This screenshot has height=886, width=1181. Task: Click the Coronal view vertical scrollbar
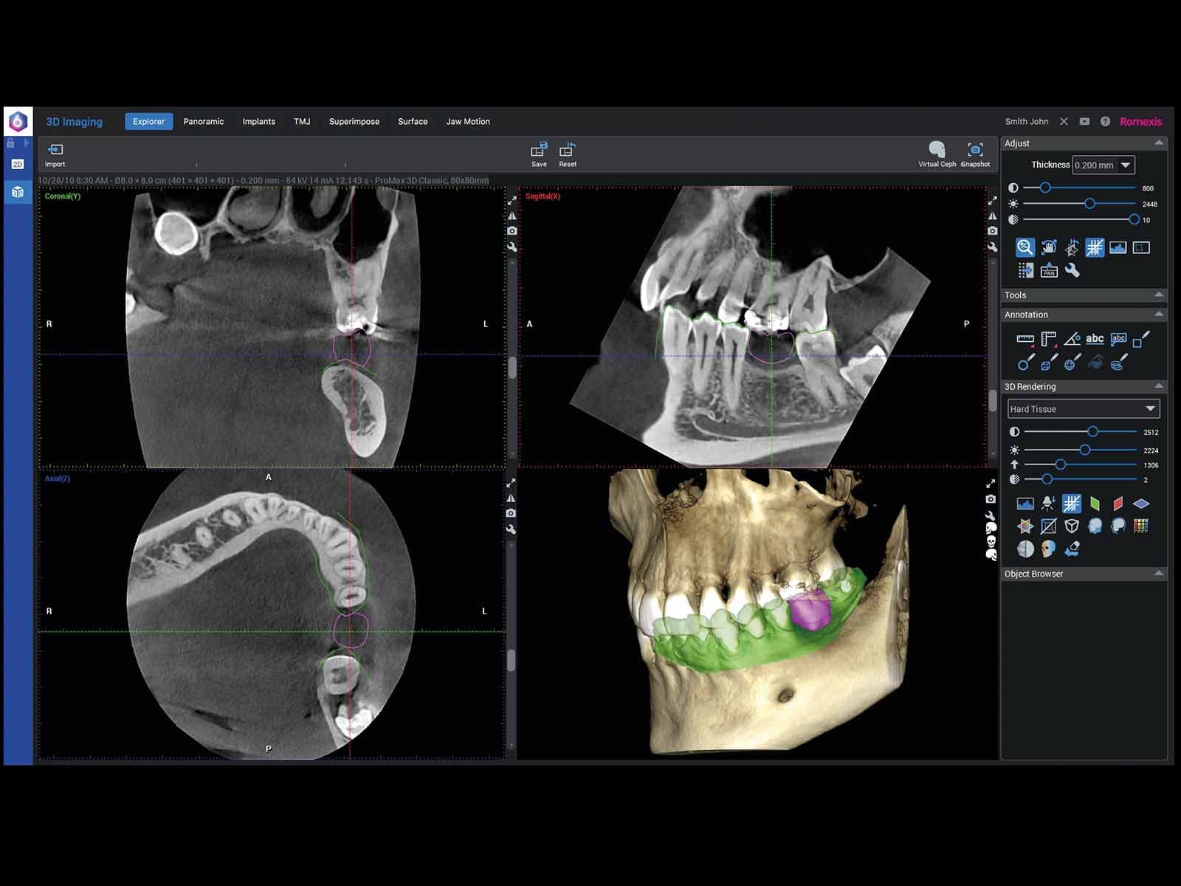(x=512, y=367)
